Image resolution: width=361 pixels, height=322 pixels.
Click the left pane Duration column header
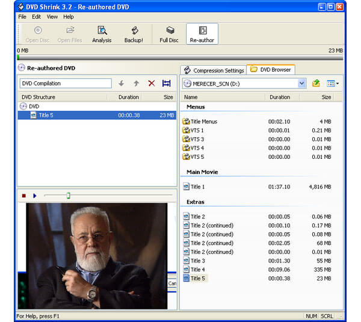click(x=125, y=97)
